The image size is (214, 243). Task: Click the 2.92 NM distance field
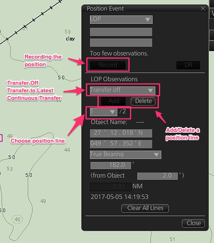(111, 187)
